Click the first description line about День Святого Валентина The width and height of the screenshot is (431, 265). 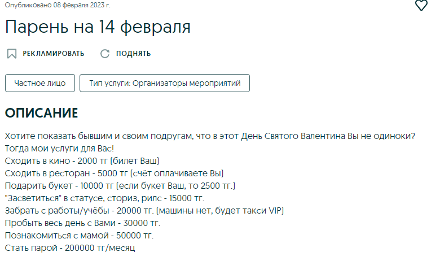(x=210, y=136)
